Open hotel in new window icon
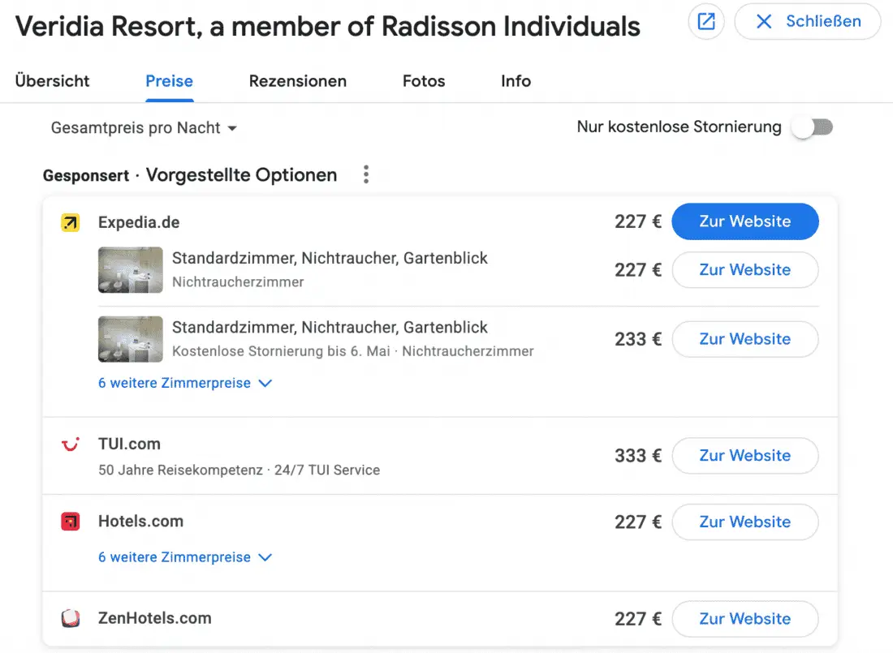 tap(706, 22)
